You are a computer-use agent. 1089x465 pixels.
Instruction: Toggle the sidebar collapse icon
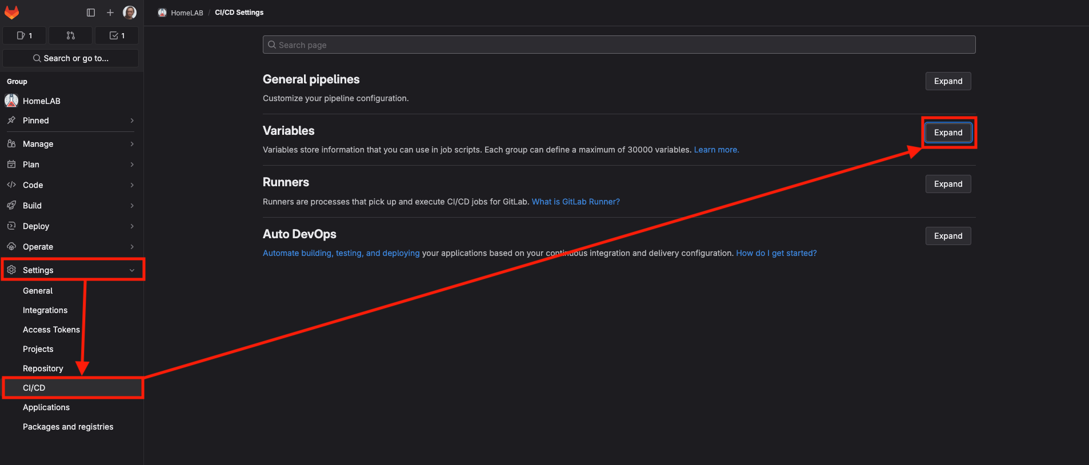pos(91,13)
